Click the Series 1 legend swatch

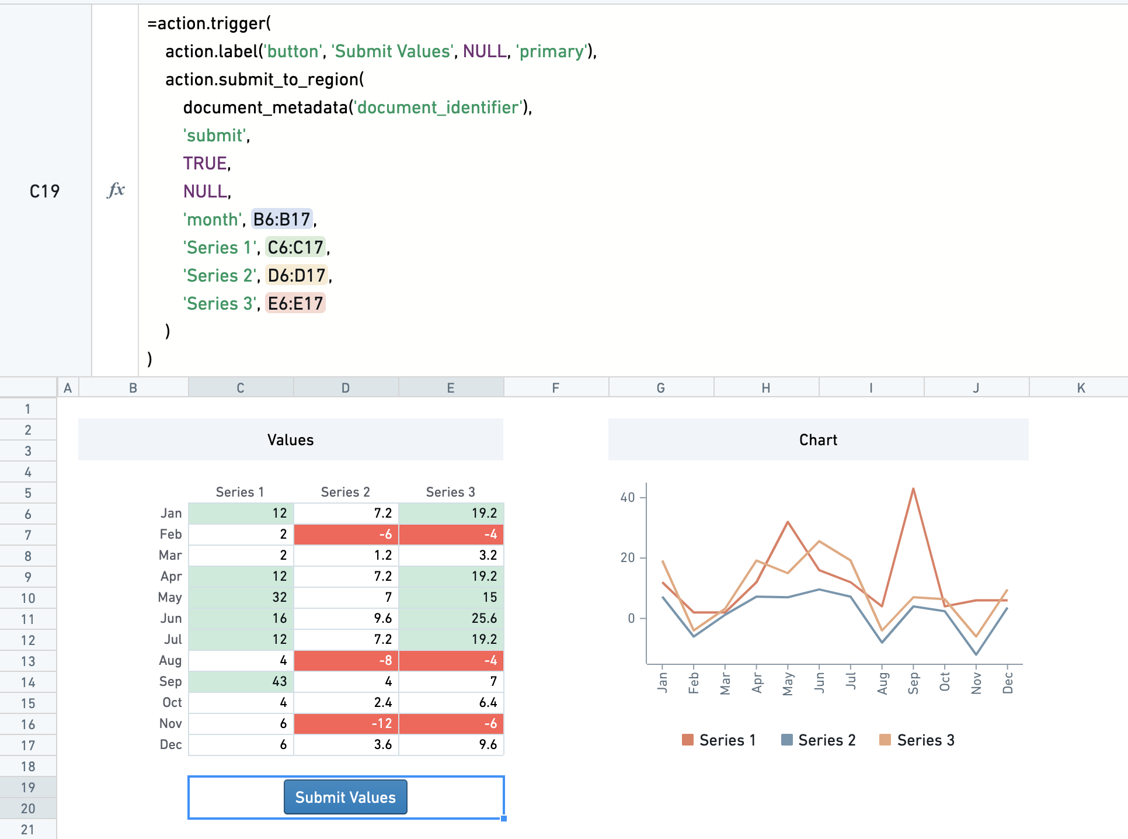[x=687, y=740]
